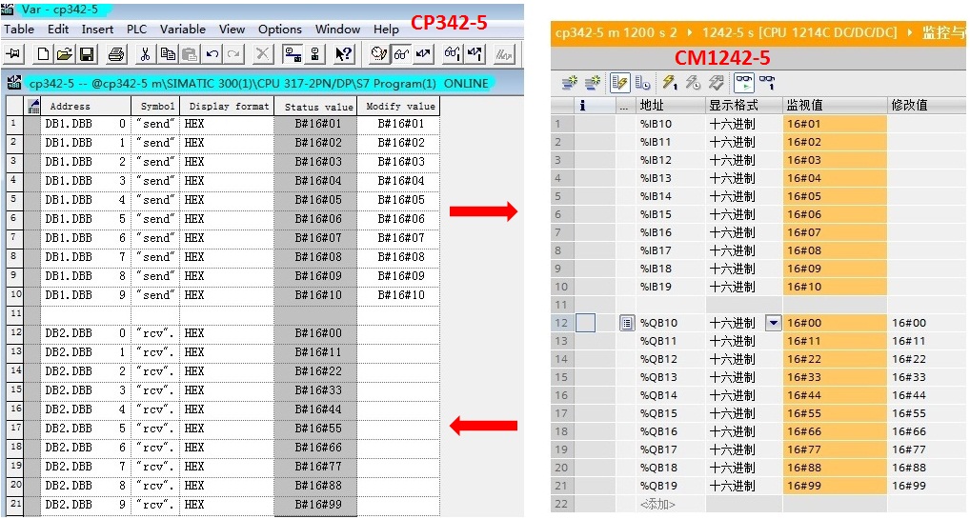
Task: Click the pin icon in Var toolbar
Action: (x=13, y=54)
